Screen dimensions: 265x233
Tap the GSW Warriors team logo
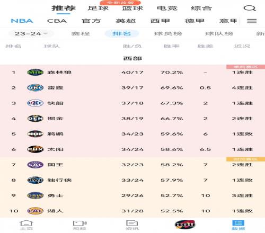click(36, 195)
